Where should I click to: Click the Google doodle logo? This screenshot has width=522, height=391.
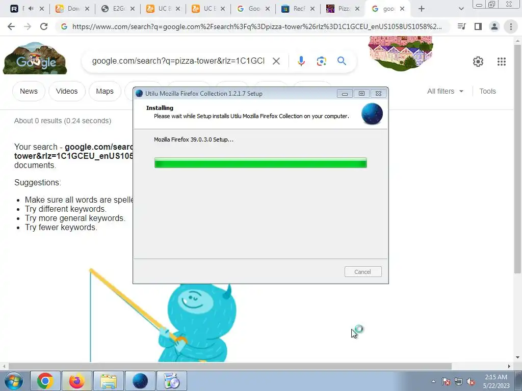pyautogui.click(x=35, y=58)
